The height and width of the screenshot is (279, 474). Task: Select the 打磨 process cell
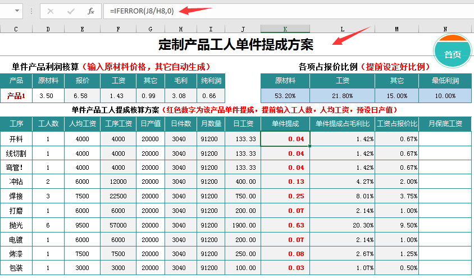click(16, 211)
